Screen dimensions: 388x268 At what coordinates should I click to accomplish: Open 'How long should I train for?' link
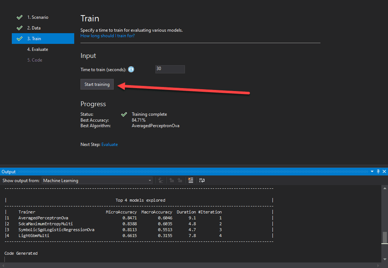coord(107,36)
